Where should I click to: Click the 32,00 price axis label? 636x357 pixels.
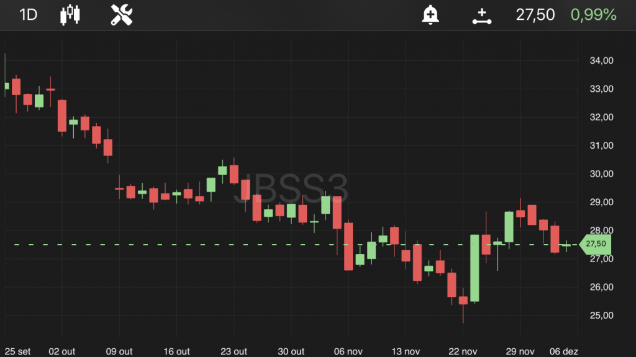point(601,117)
